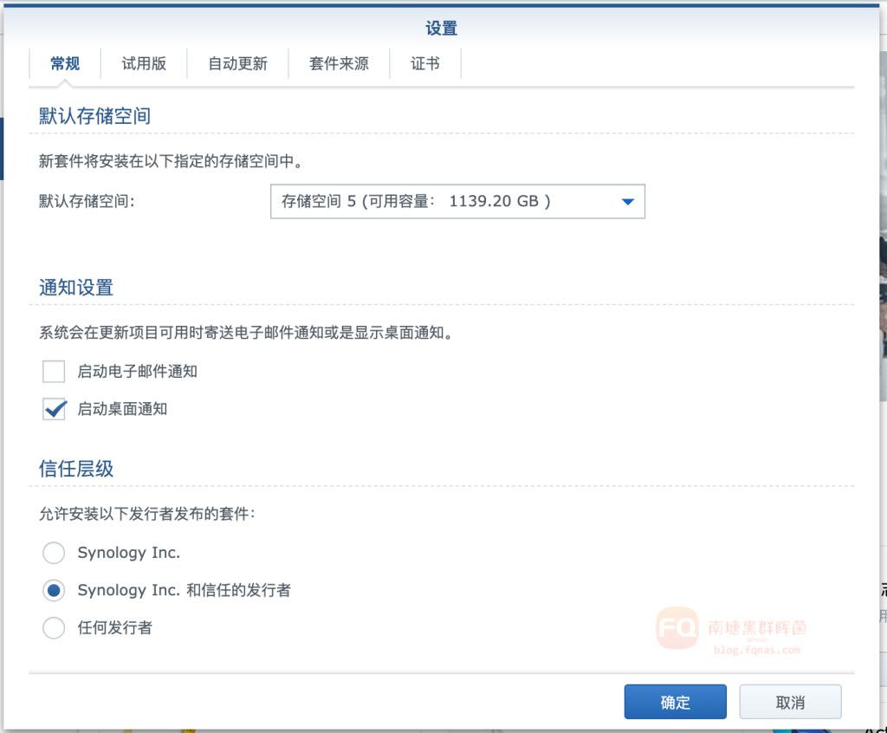This screenshot has width=887, height=733.
Task: Open the 试用版 tab
Action: [x=144, y=64]
